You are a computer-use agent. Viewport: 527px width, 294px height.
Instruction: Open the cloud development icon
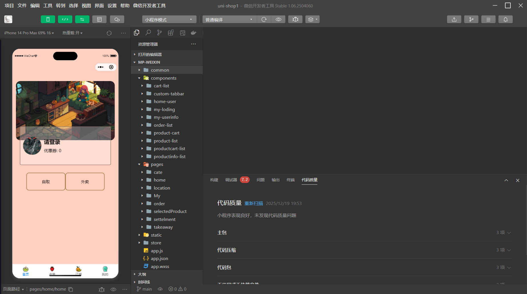[x=117, y=19]
